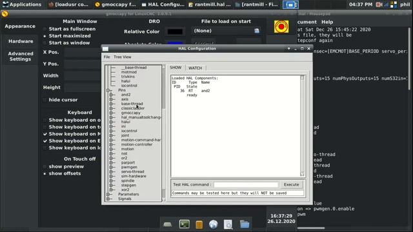The height and width of the screenshot is (232, 413).
Task: Expand the parport pins node
Action: [111, 162]
